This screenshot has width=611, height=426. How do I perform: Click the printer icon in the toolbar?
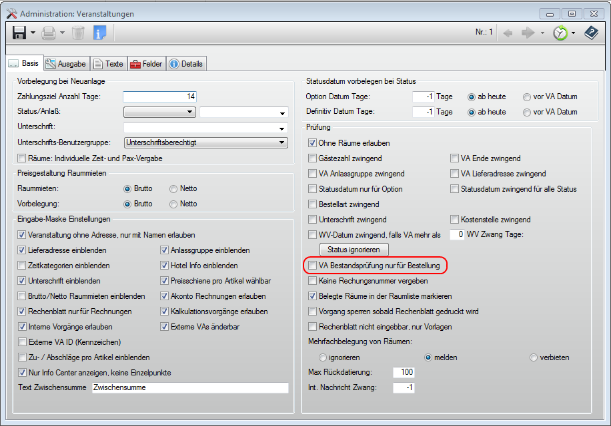tap(49, 33)
